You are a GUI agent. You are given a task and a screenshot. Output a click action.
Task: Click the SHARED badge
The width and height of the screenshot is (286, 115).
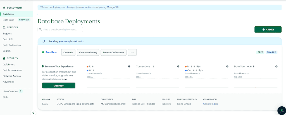pyautogui.click(x=271, y=52)
